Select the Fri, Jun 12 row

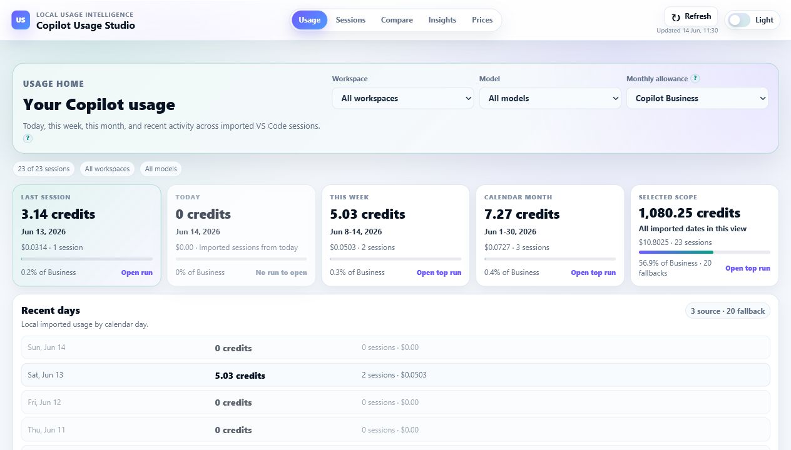[395, 402]
